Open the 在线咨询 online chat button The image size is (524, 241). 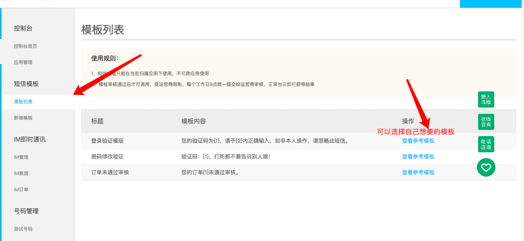tap(486, 122)
